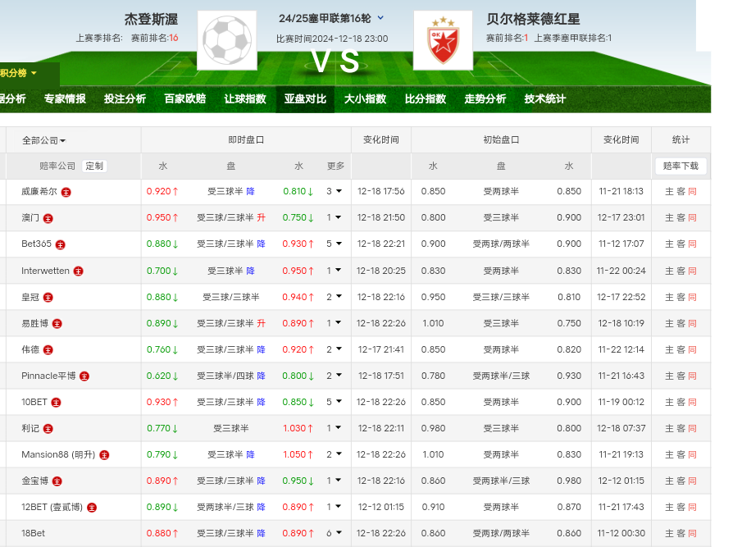
Task: Switch to the 技术统计 tab
Action: tap(545, 99)
